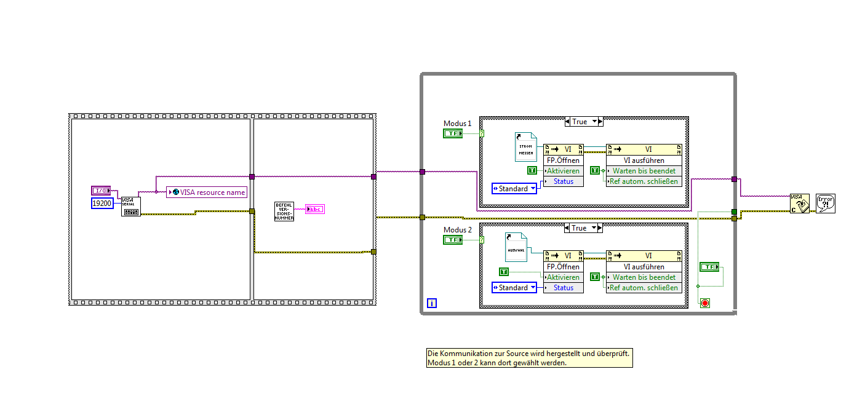Select lower invoke node VI header at FP.Öffnen
The height and width of the screenshot is (396, 857).
point(564,256)
